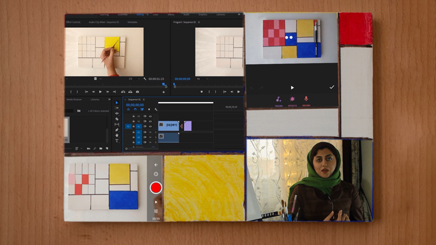Screen dimensions: 436x245
Task: Tap the white play button above Tracks
Action: point(292,87)
